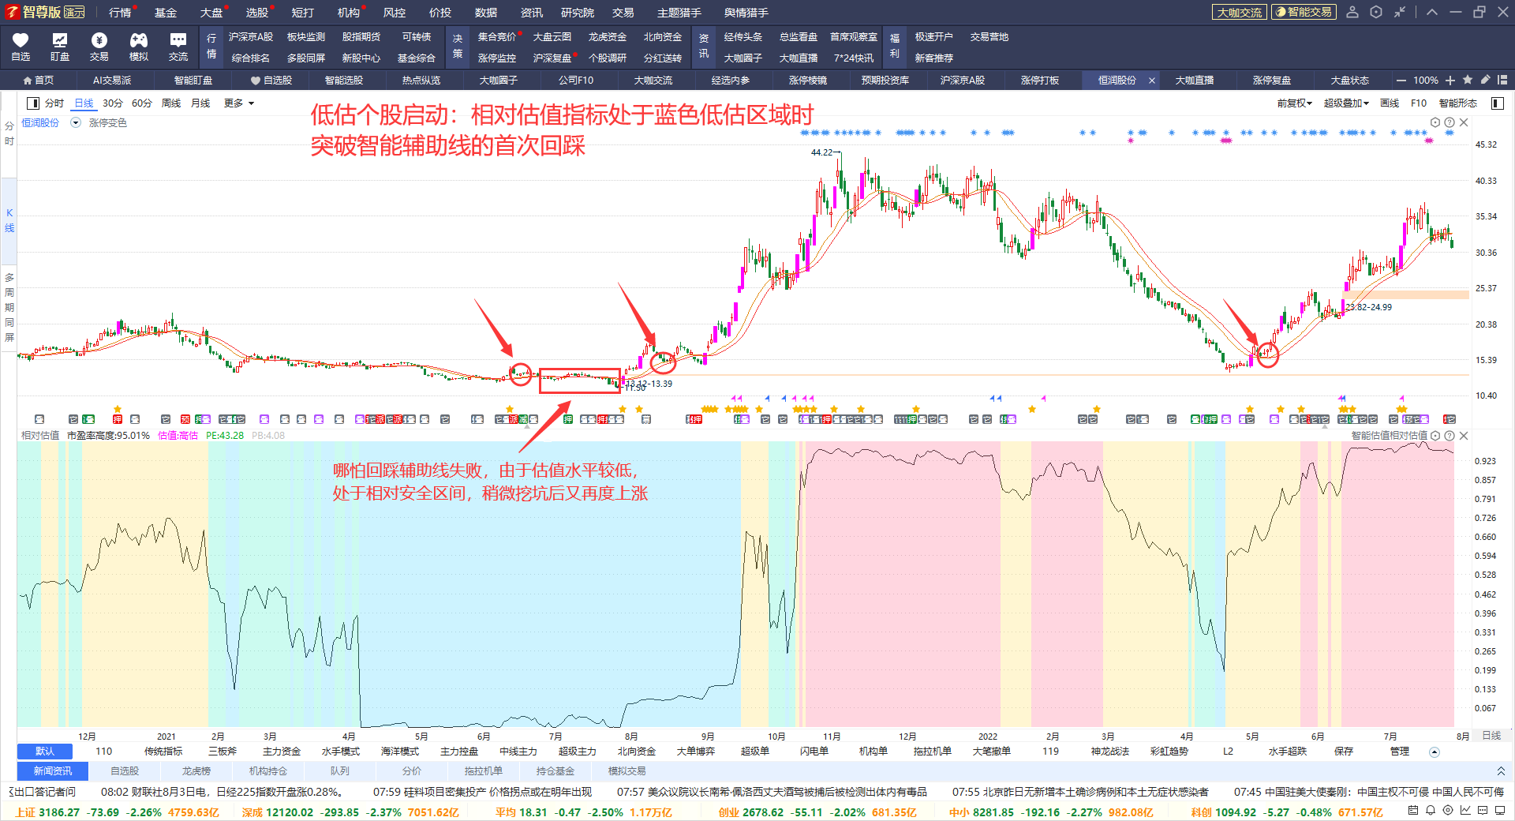Screen dimensions: 1515x821
Task: Click layout panel icon on tab bar
Action: [1502, 80]
